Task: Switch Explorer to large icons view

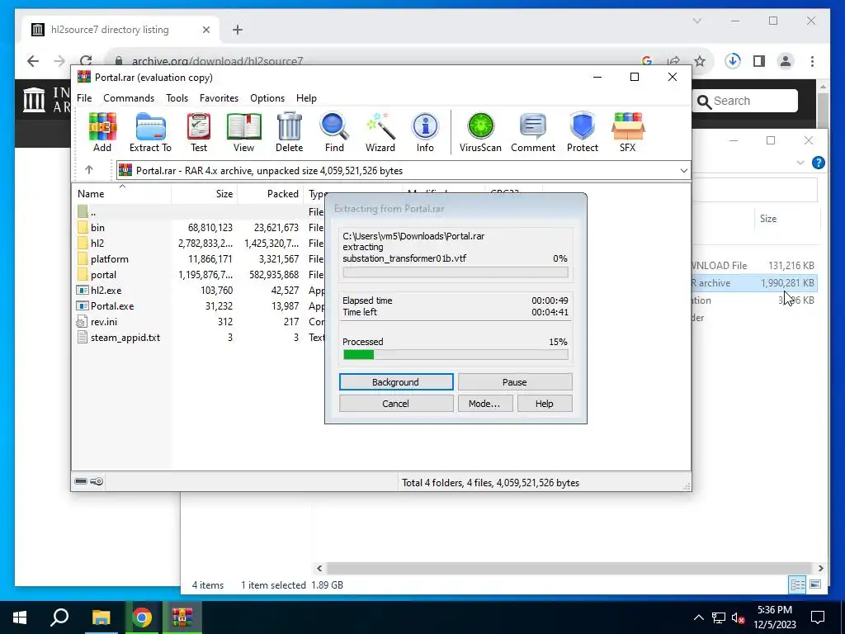Action: (x=815, y=584)
